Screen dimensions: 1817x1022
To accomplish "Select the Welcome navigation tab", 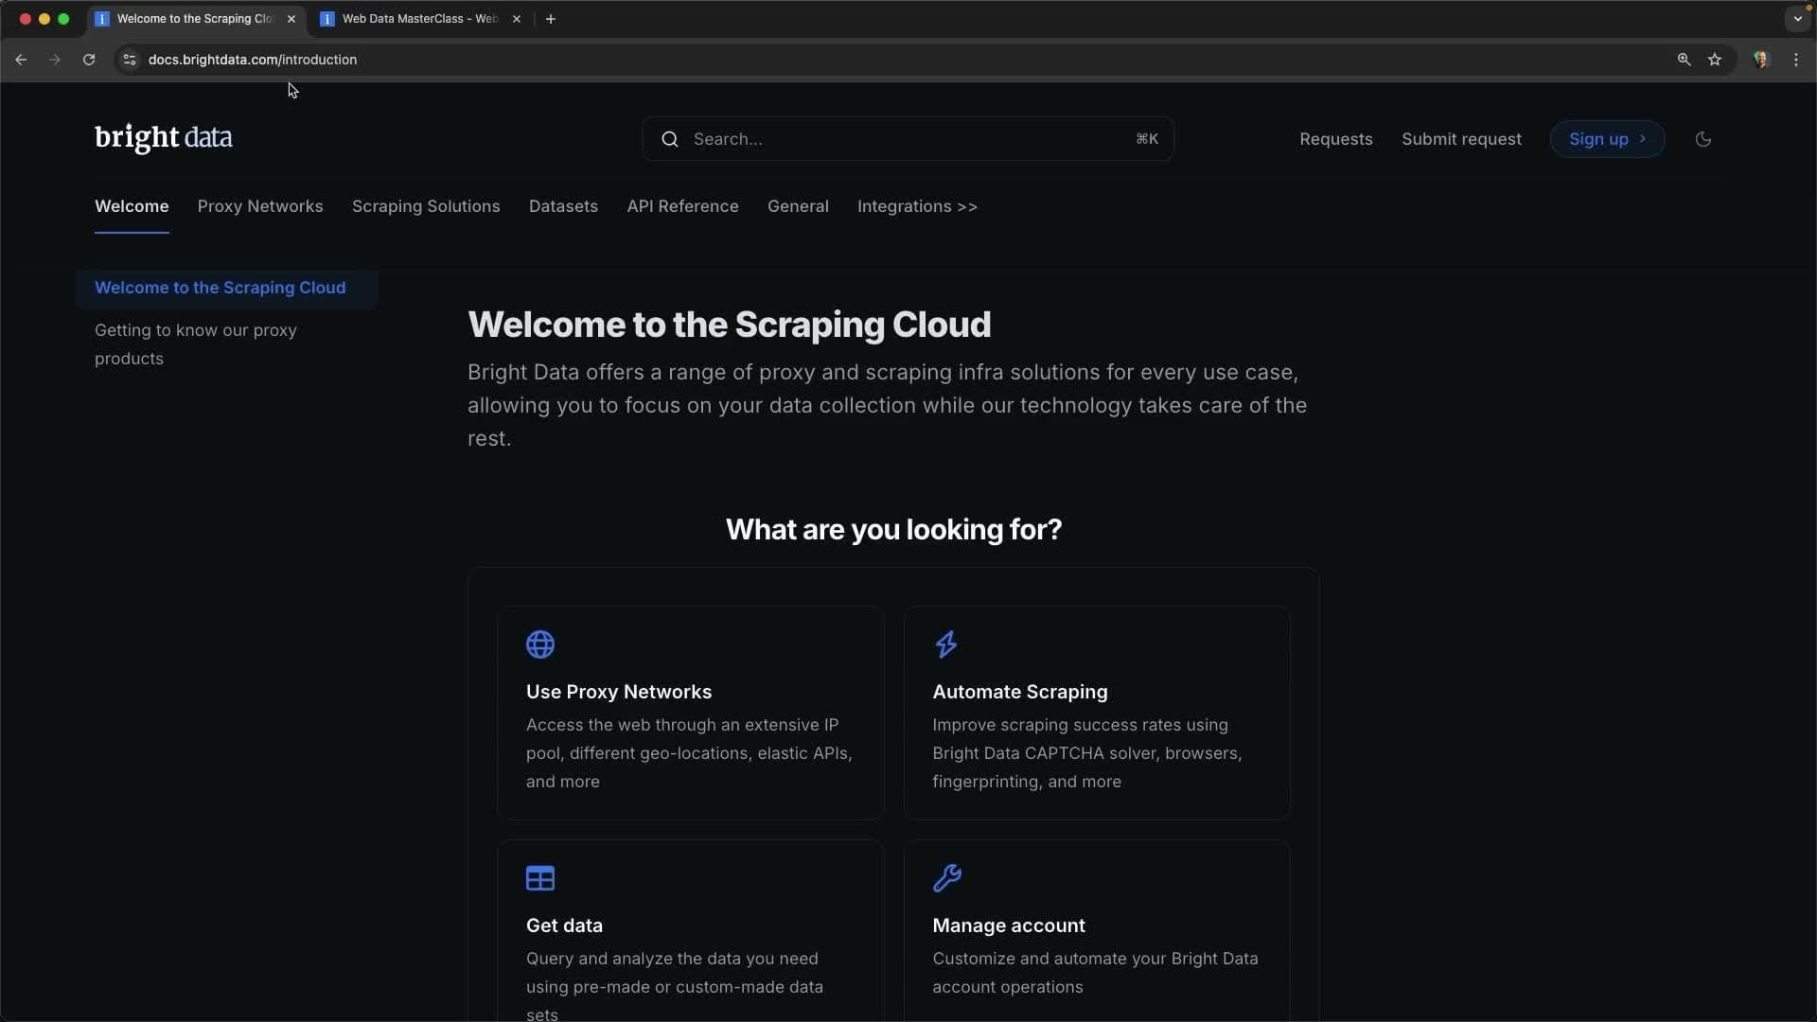I will coord(132,206).
